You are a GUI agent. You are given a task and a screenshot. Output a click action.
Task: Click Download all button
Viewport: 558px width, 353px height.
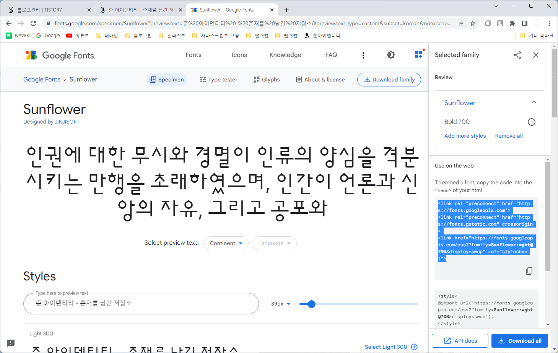520,341
